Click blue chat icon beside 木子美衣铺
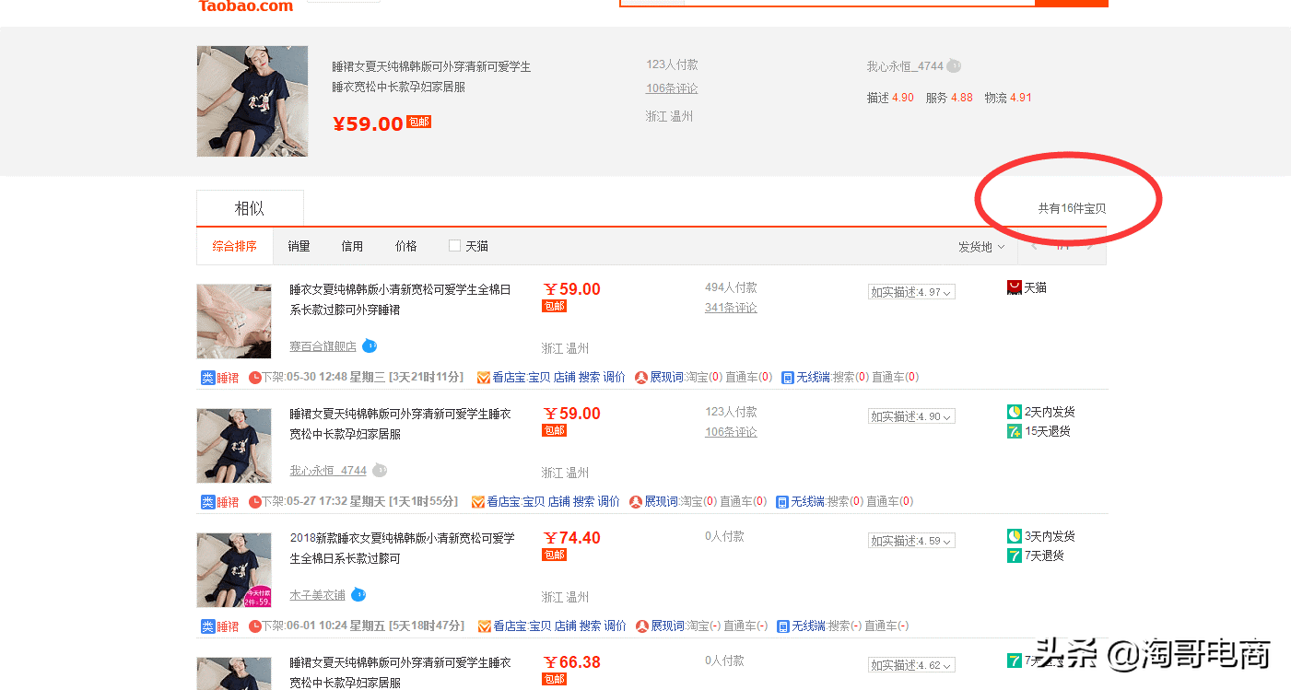 (x=358, y=595)
